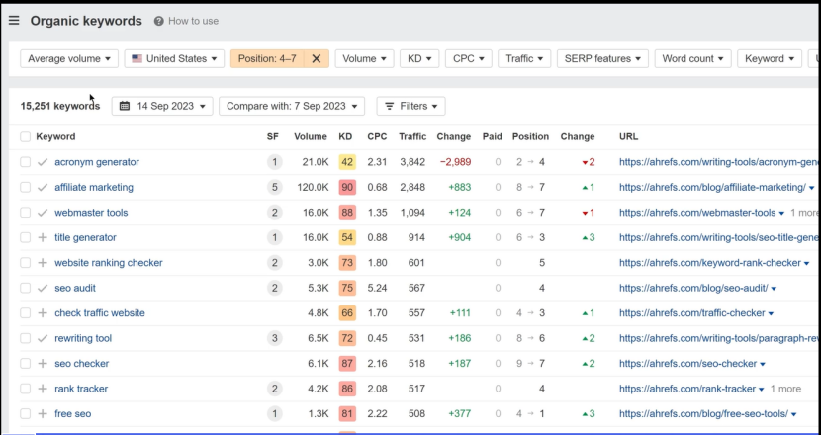Sort by the CPC column header
821x436 pixels.
click(x=377, y=137)
